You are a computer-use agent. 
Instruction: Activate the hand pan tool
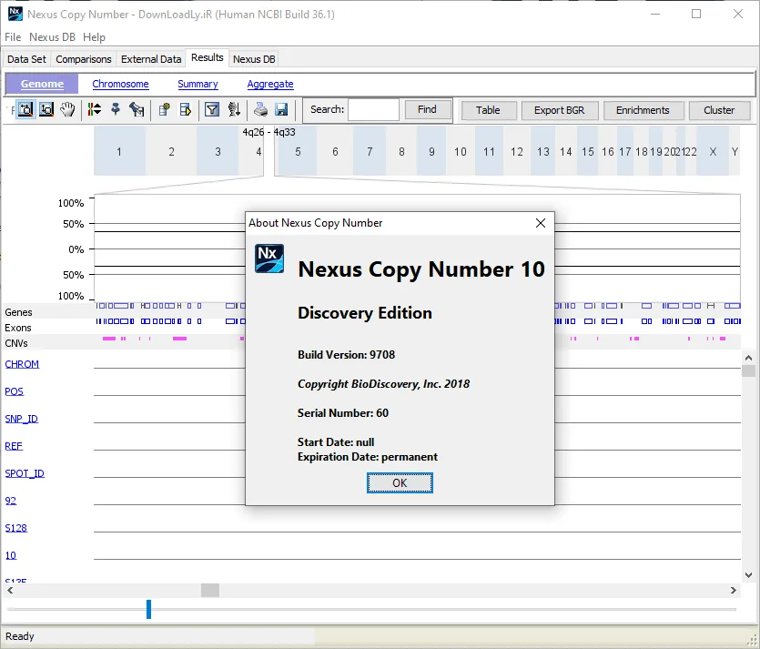[67, 109]
